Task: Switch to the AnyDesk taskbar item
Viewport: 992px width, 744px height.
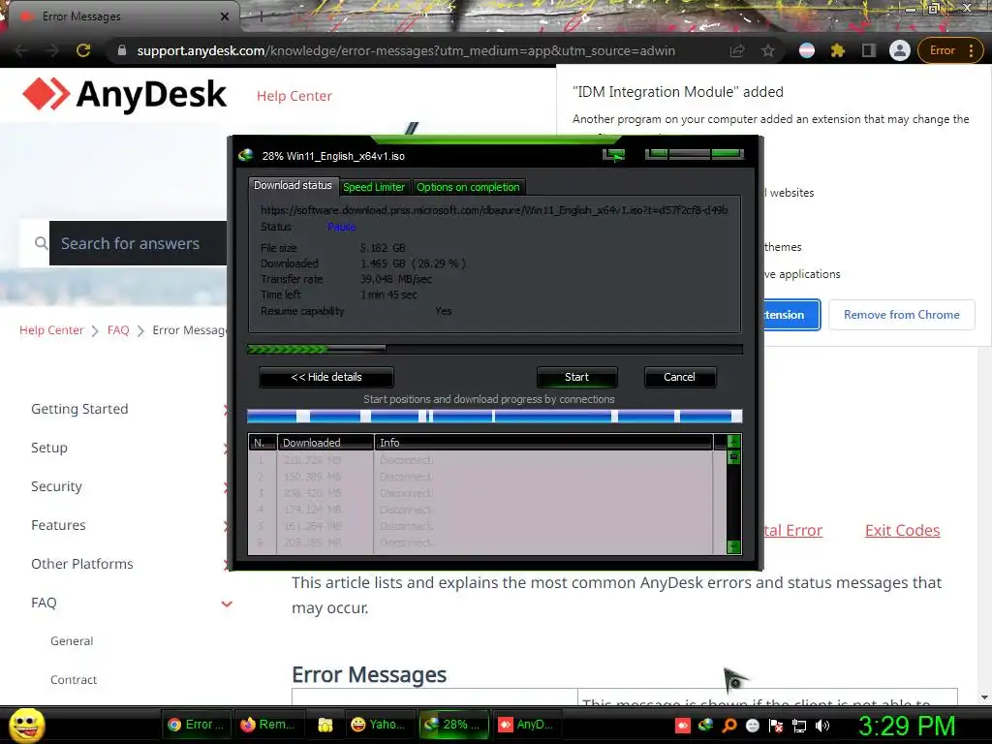Action: [x=526, y=725]
